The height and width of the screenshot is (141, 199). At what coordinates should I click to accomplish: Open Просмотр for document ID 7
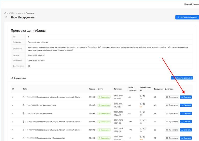[172, 130]
